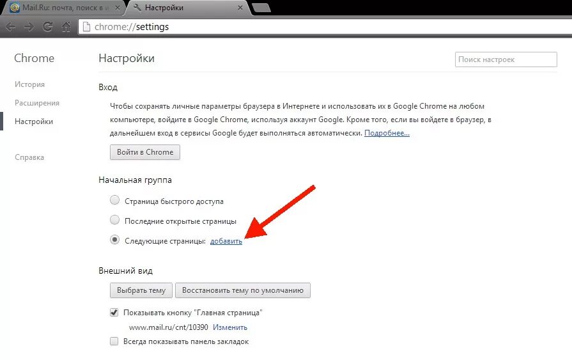The width and height of the screenshot is (572, 360).
Task: Follow the Подробнее... link
Action: coord(387,133)
